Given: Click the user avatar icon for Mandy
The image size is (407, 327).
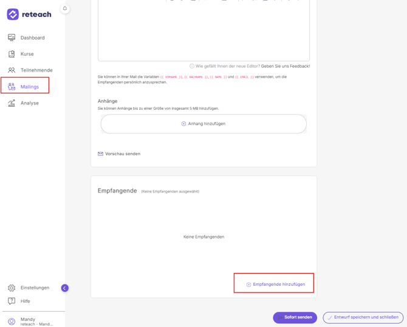Looking at the screenshot, I should [12, 322].
